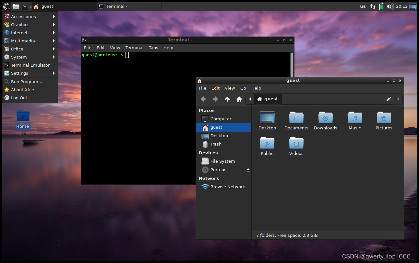Viewport: 419px width, 263px height.
Task: Open the Go menu in the file manager
Action: pyautogui.click(x=243, y=88)
